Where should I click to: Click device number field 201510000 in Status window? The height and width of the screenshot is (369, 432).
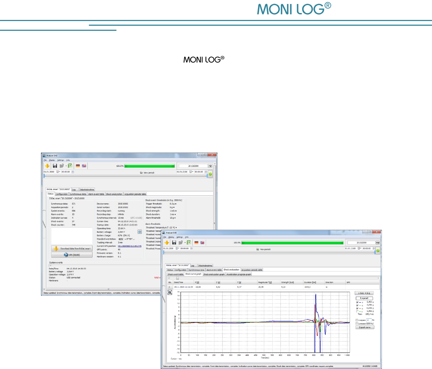193,166
